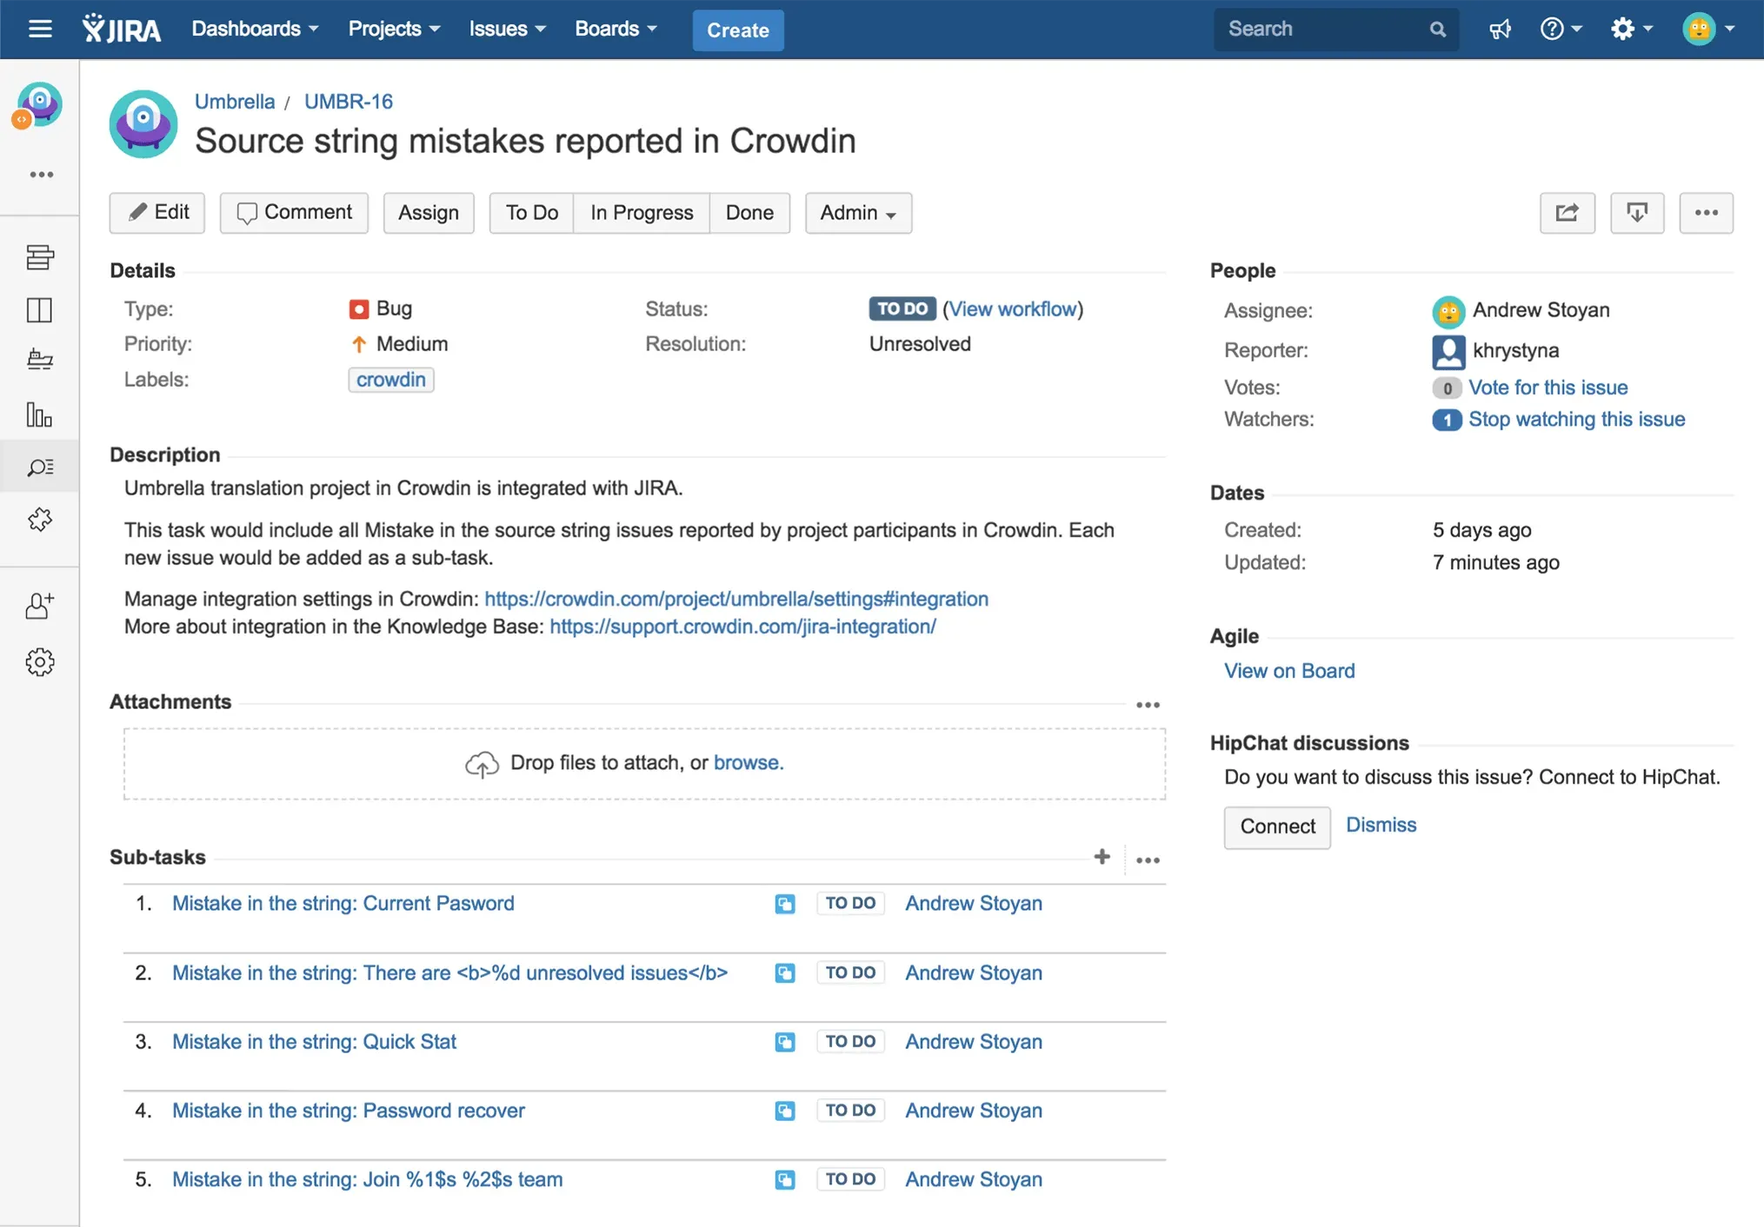
Task: Open the feedback megaphone icon
Action: click(x=1500, y=30)
